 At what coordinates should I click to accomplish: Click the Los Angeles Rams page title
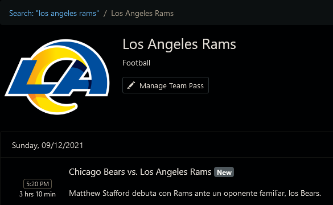179,44
